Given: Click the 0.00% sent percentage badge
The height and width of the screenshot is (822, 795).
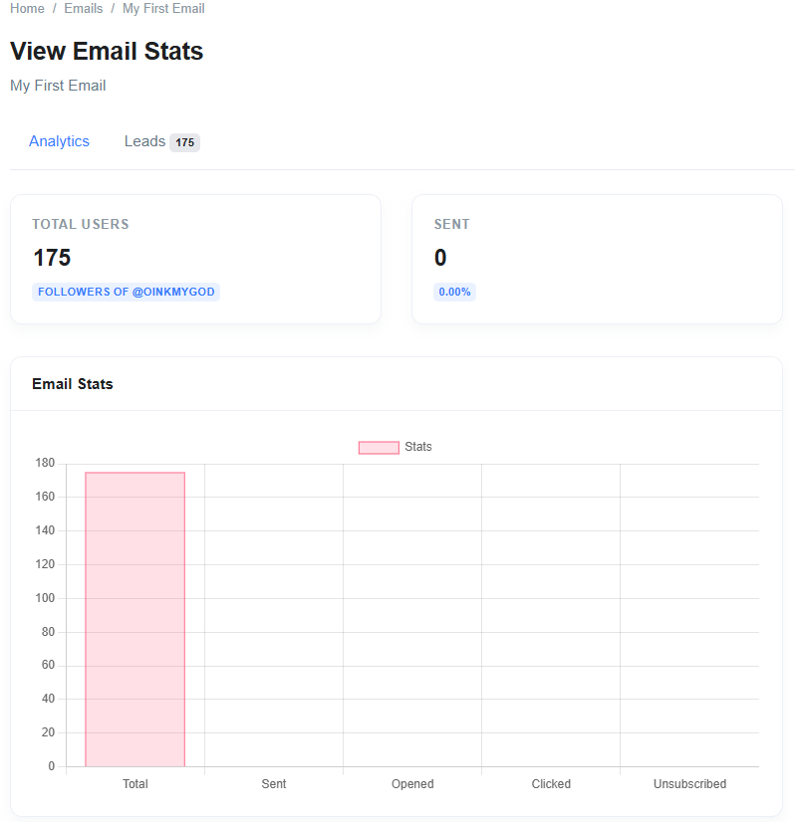Looking at the screenshot, I should tap(454, 292).
